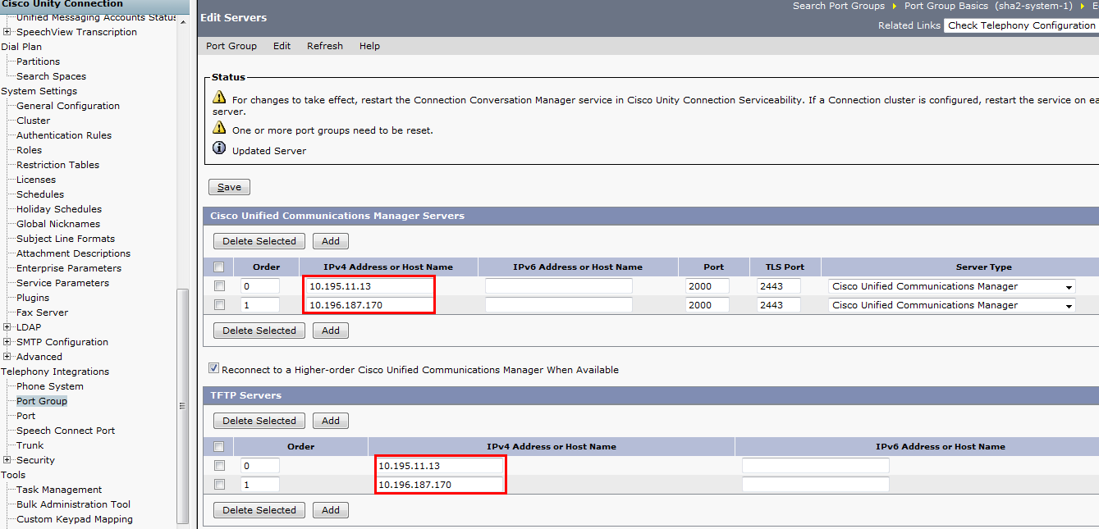Image resolution: width=1099 pixels, height=529 pixels.
Task: Open Partitions in Dial Plan tree
Action: (x=38, y=62)
